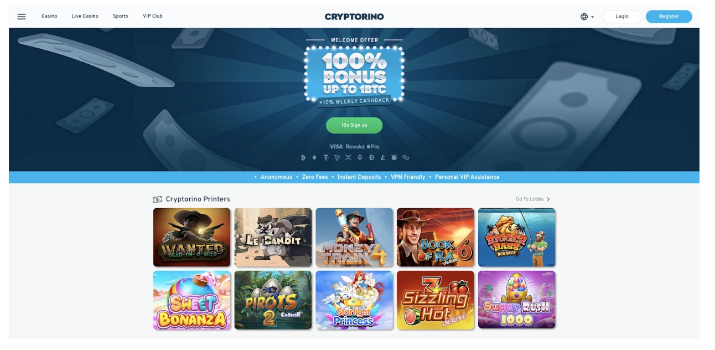Expand the language dropdown arrow
This screenshot has height=350, width=715.
coord(593,17)
